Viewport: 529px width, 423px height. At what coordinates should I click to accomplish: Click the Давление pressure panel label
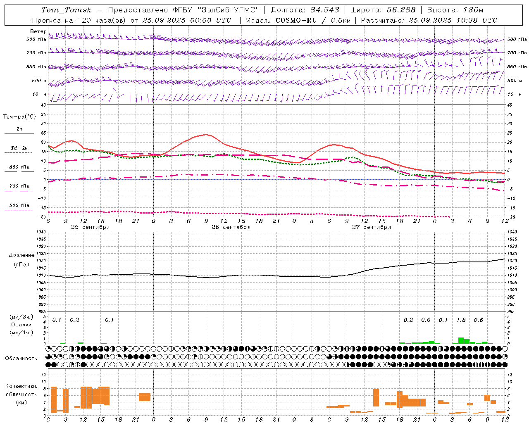click(21, 255)
